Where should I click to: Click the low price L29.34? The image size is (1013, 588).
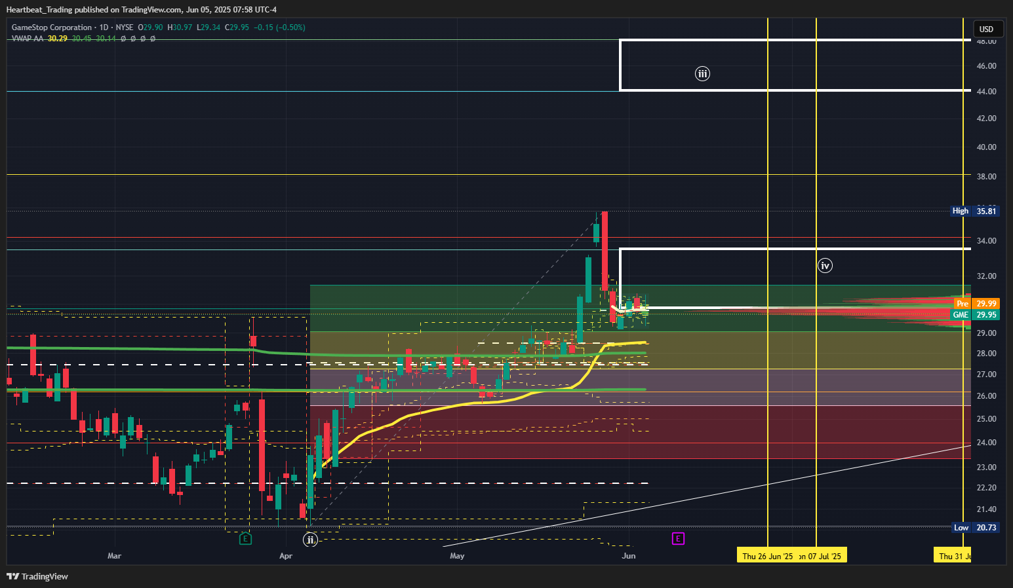tap(209, 28)
